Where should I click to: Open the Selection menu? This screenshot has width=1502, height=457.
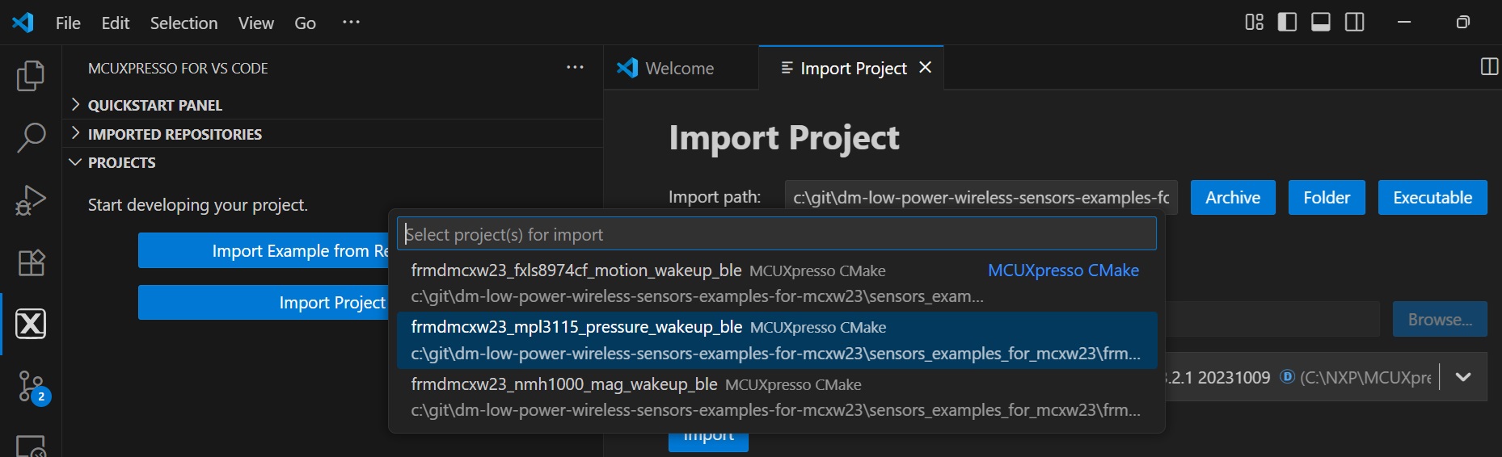point(184,23)
